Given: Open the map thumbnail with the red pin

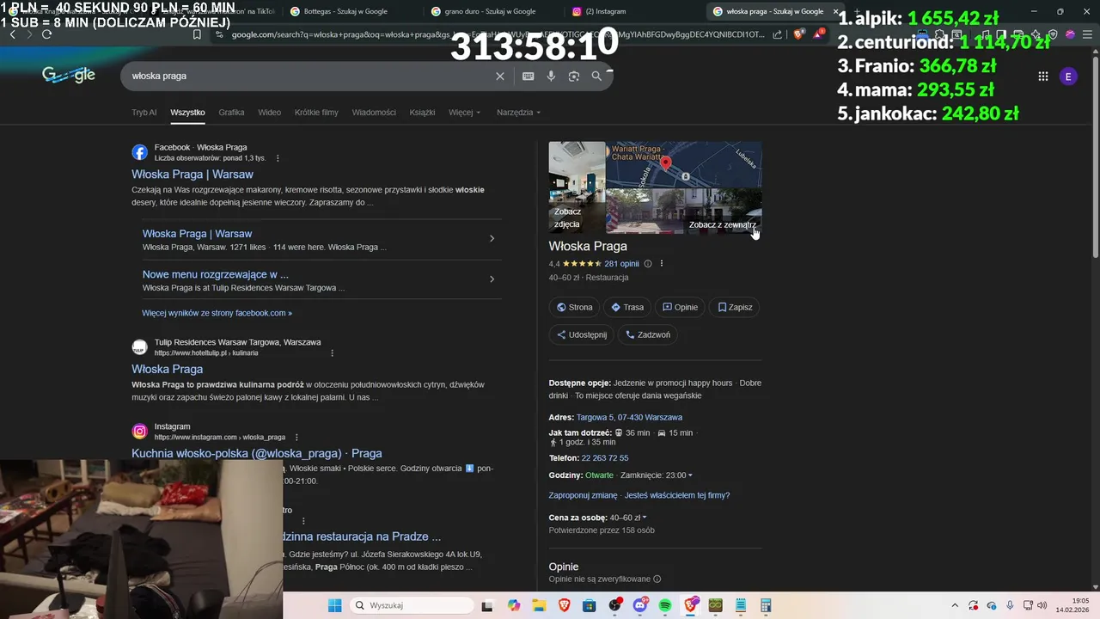Looking at the screenshot, I should point(684,164).
